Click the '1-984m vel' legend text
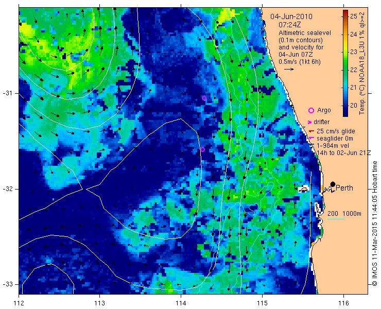The width and height of the screenshot is (381, 309). point(333,146)
